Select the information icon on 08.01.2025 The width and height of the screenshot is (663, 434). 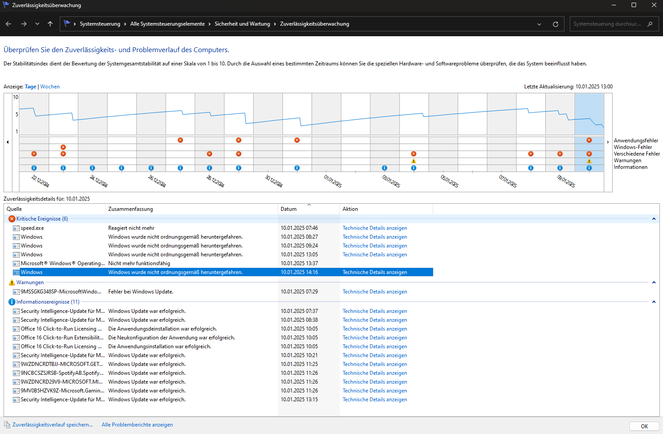click(531, 168)
